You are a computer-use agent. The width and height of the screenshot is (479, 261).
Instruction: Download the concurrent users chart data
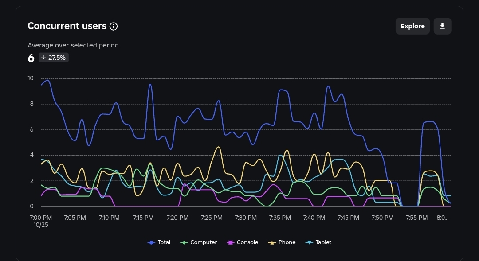click(x=442, y=26)
